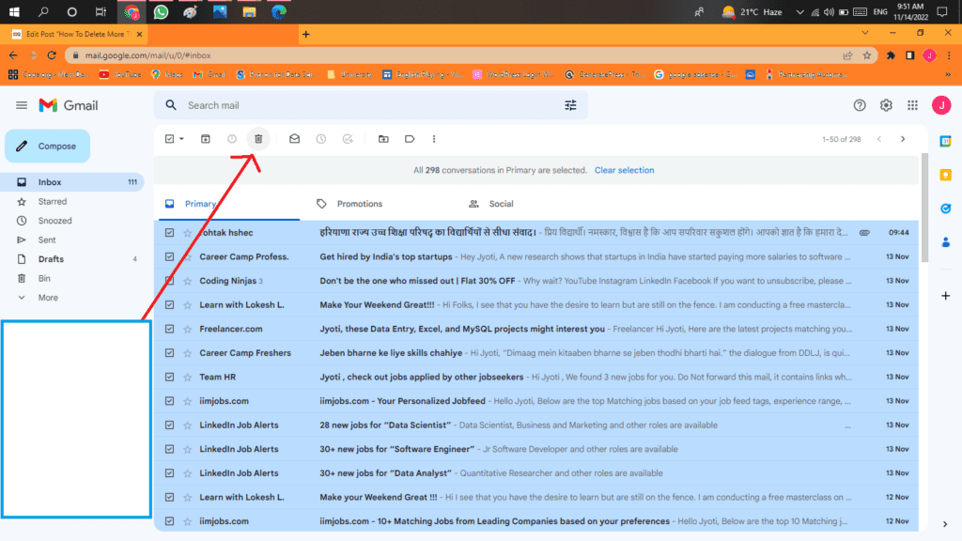
Task: Bookmark this page with star icon
Action: coord(867,55)
